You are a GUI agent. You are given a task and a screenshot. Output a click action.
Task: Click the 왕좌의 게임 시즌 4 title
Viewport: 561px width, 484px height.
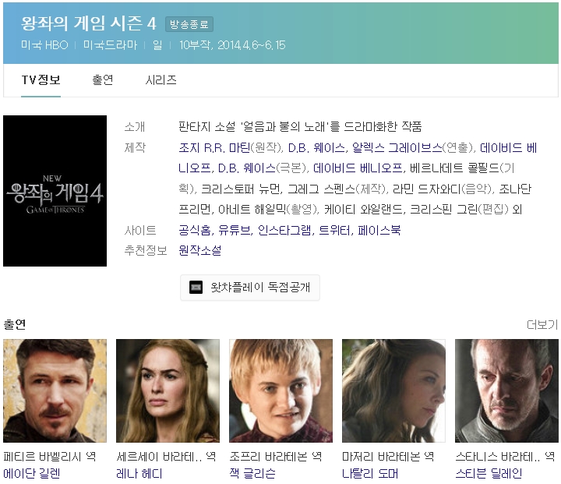tap(89, 23)
